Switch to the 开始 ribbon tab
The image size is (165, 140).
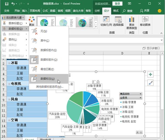17,11
